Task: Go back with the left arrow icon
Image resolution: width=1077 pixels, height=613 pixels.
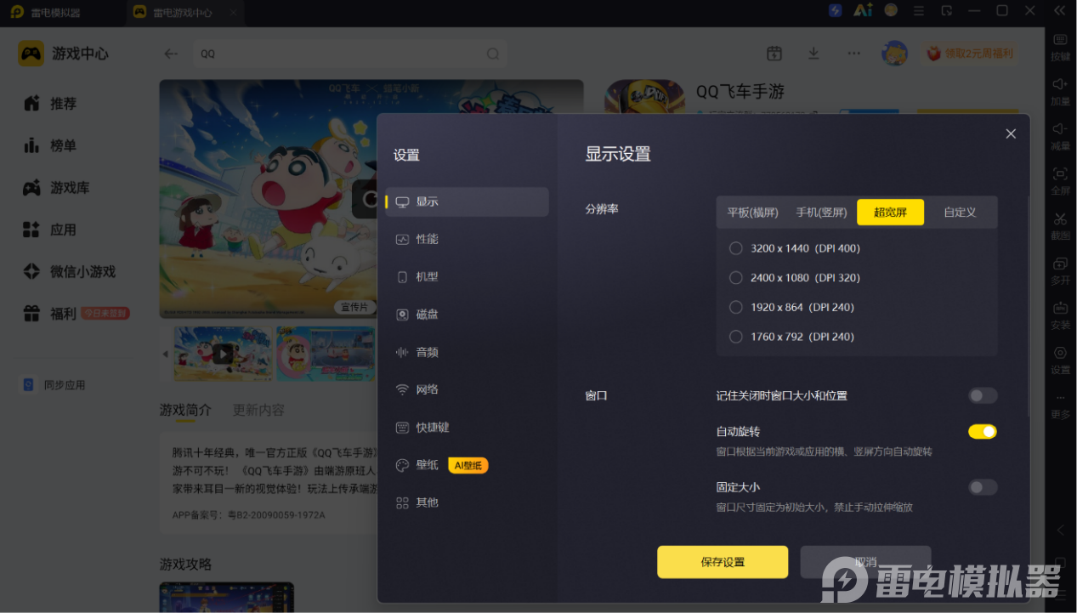Action: point(171,54)
